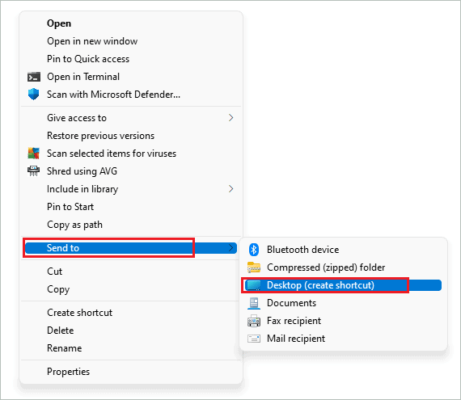Click the Send to submenu chevron

click(231, 248)
